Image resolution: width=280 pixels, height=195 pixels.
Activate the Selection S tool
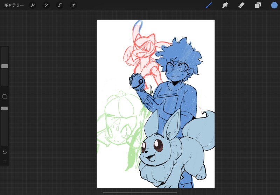pos(59,5)
